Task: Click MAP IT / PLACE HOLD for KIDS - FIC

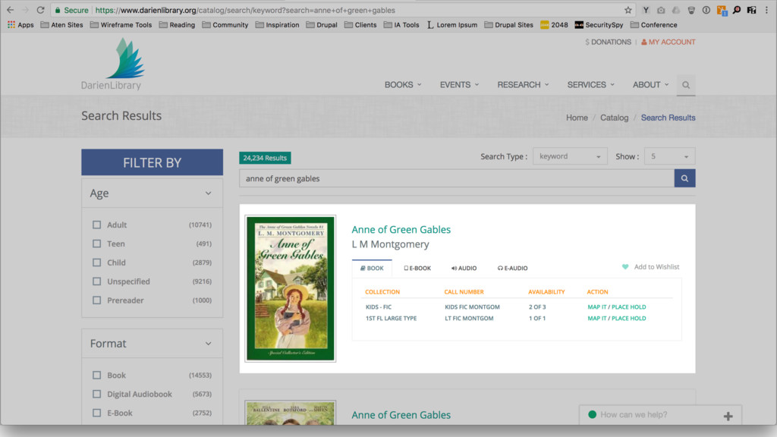Action: 616,307
